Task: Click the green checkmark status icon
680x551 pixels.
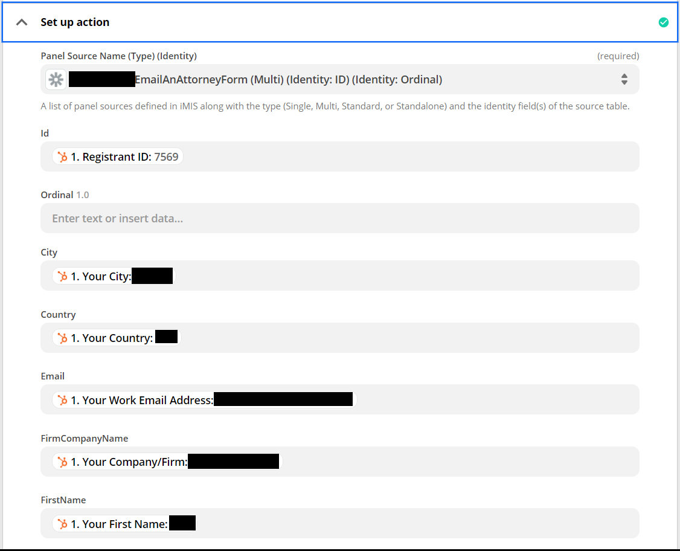Action: tap(663, 22)
